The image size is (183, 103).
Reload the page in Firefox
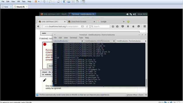click(87, 27)
